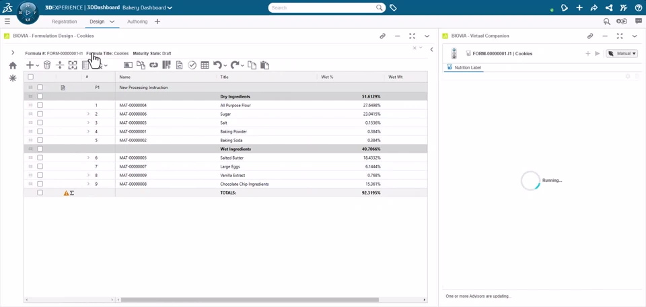The image size is (646, 307).
Task: Click the collaboration tools icon in the top bar
Action: pyautogui.click(x=623, y=7)
